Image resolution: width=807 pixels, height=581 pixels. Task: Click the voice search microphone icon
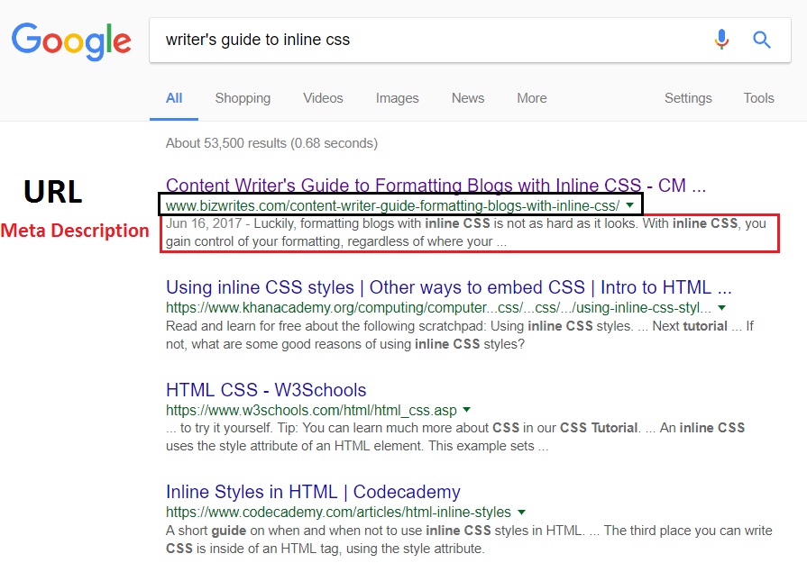(721, 40)
